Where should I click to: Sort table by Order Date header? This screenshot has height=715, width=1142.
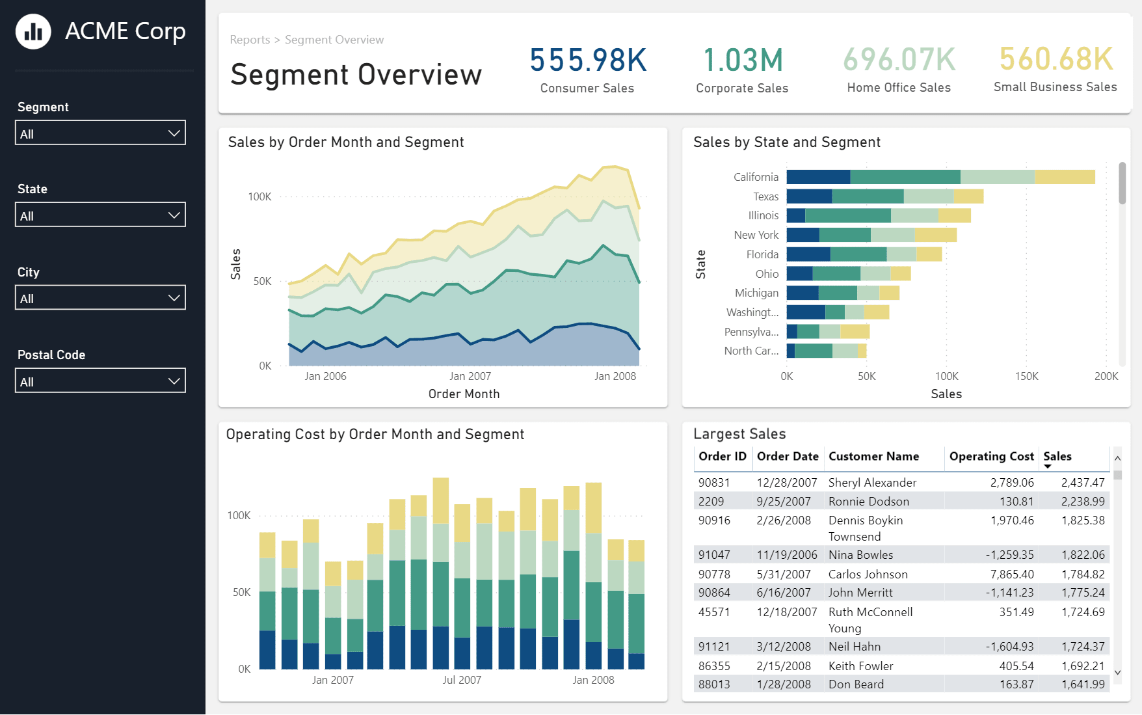[x=787, y=457]
